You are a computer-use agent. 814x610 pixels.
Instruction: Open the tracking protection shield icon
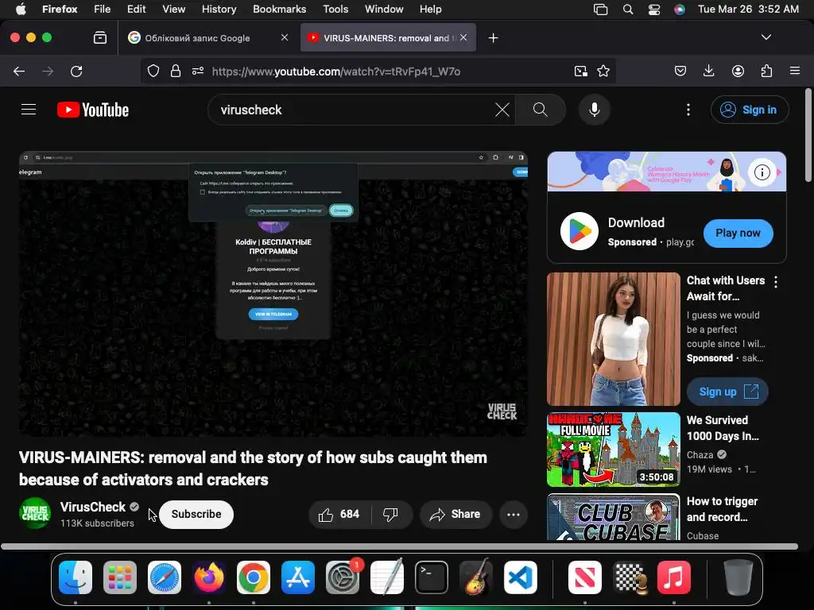pos(153,71)
